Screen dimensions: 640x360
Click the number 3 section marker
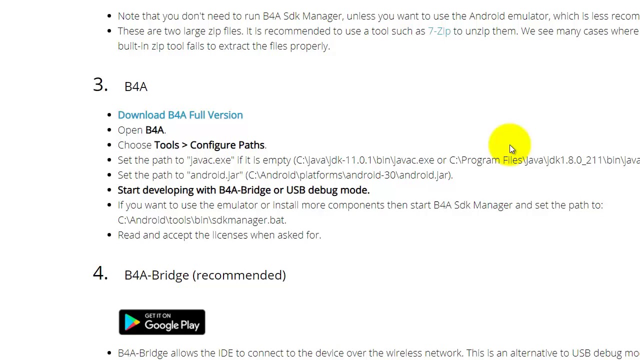click(x=100, y=85)
